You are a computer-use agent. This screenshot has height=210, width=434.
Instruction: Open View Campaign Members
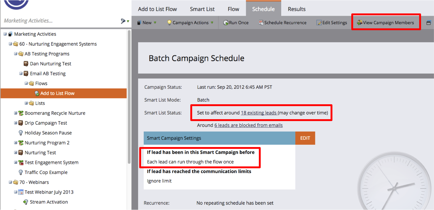(385, 23)
